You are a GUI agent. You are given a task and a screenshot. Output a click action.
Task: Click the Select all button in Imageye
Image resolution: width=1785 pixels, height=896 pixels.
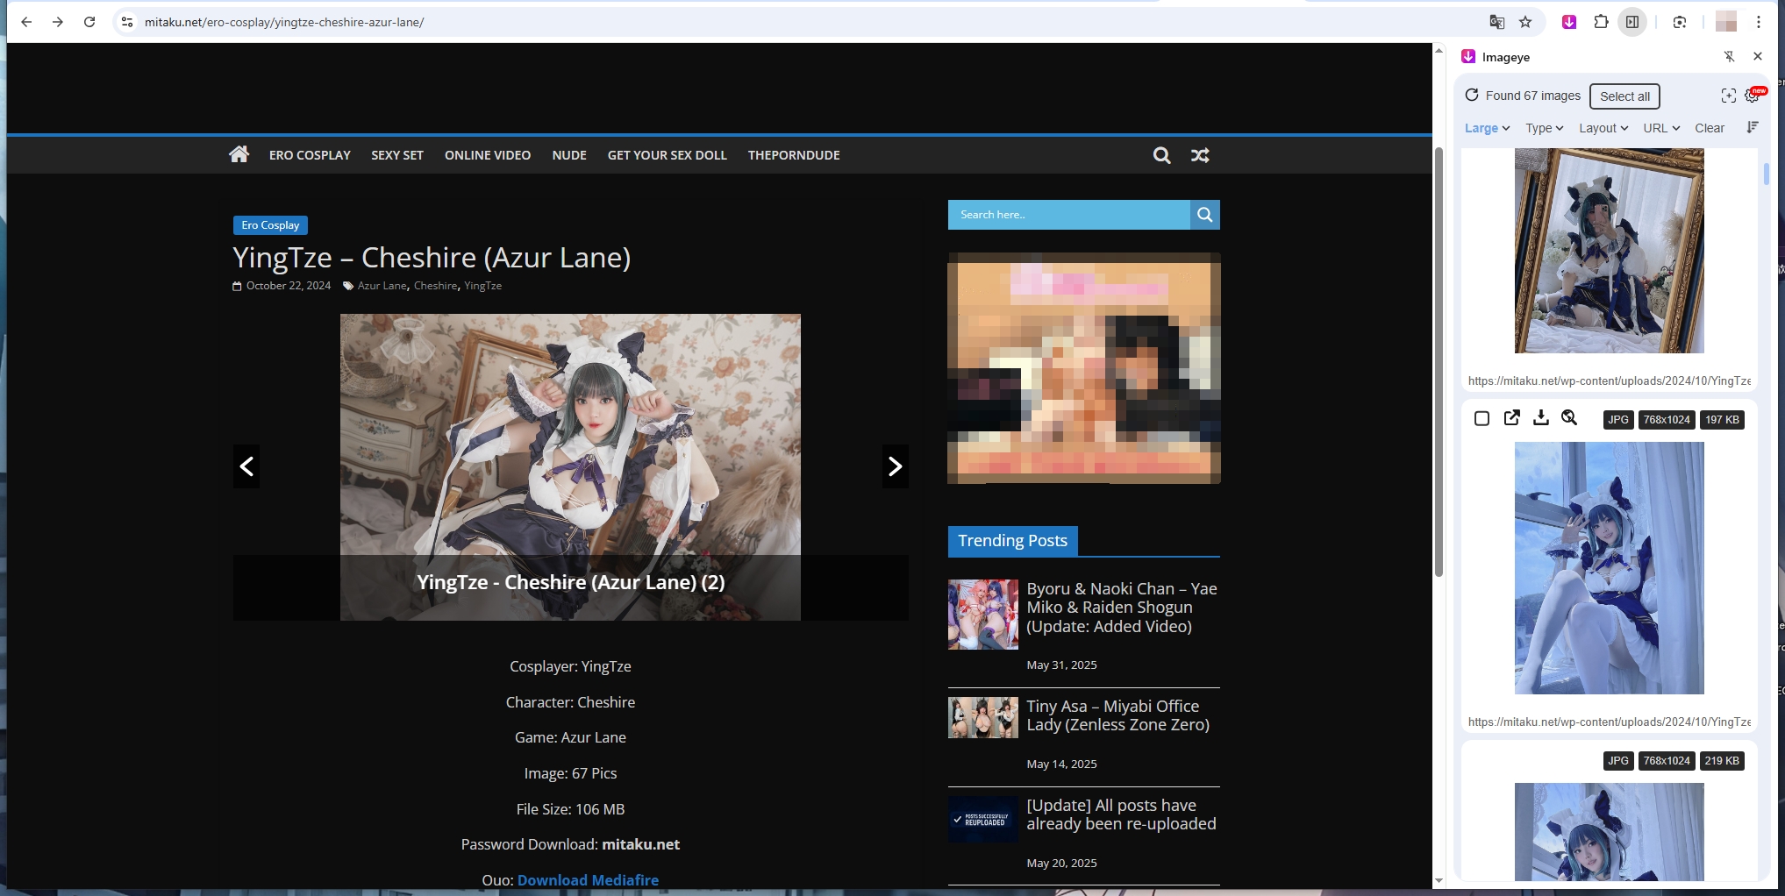point(1624,96)
